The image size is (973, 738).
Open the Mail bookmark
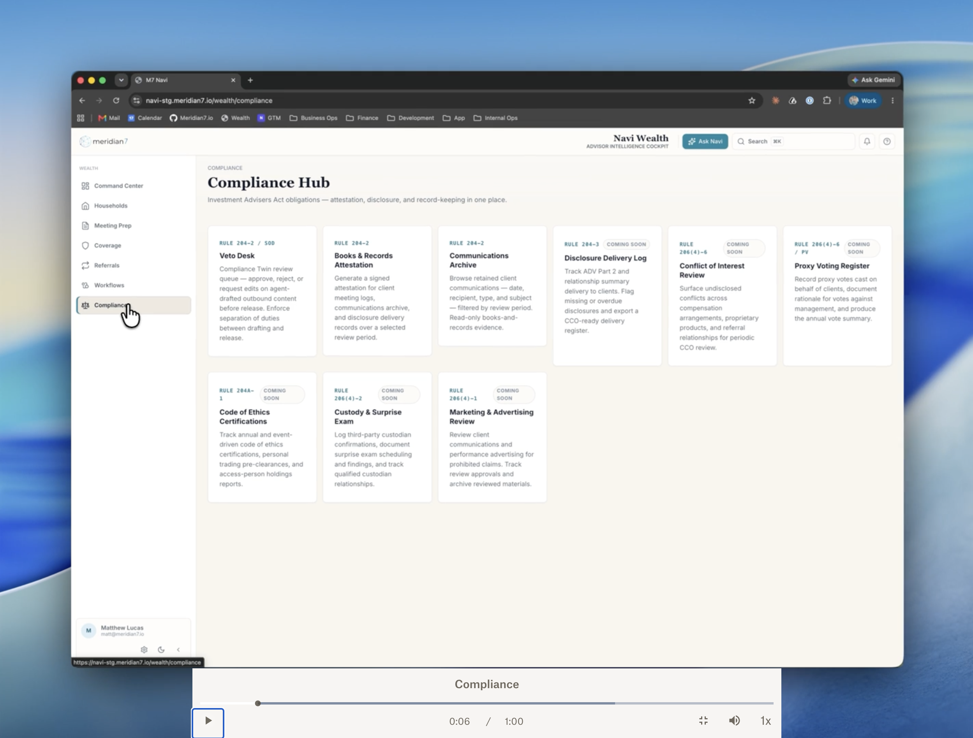click(109, 118)
